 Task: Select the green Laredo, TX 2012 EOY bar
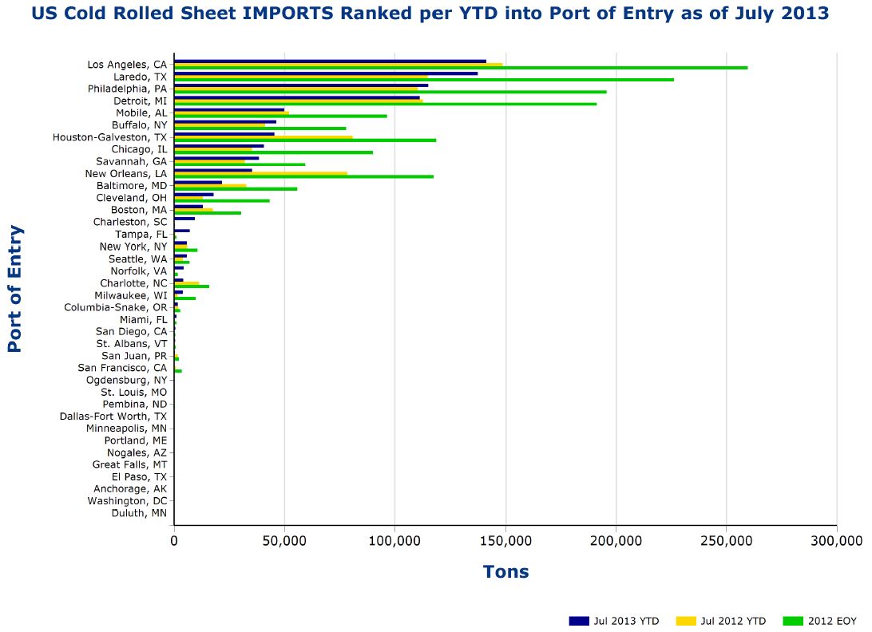tap(423, 80)
